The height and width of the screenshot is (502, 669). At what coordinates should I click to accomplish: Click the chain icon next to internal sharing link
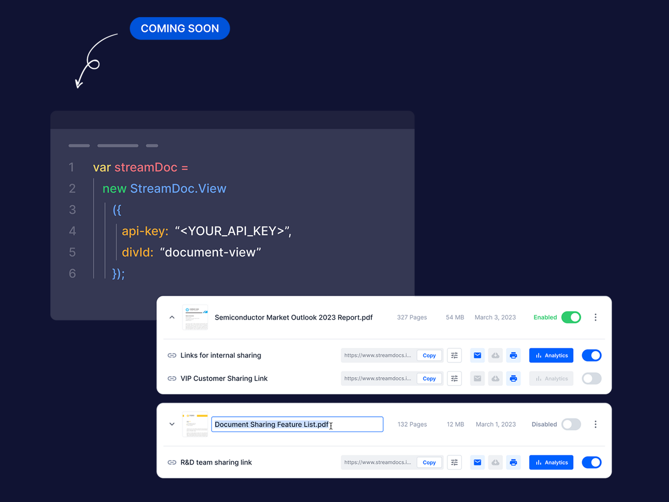171,355
